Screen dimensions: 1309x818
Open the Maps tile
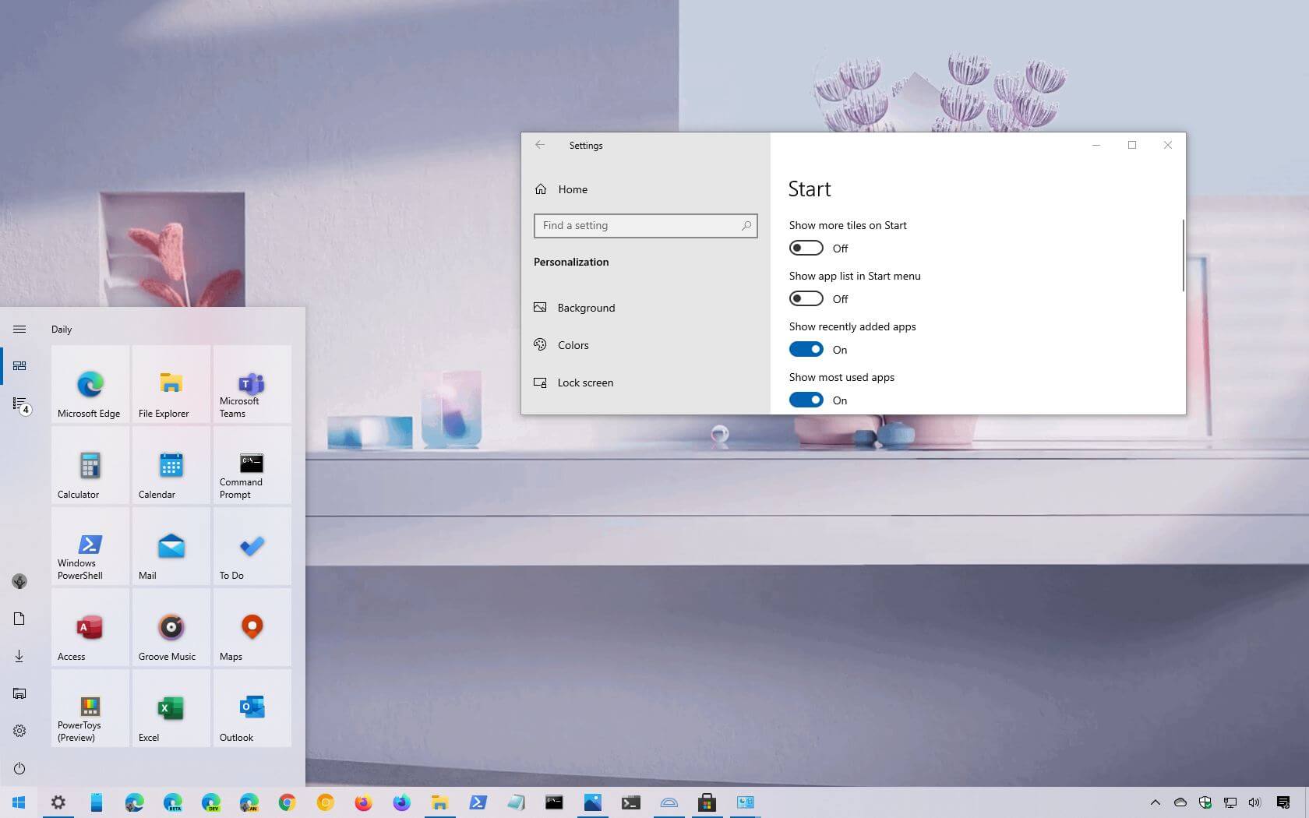(x=252, y=628)
